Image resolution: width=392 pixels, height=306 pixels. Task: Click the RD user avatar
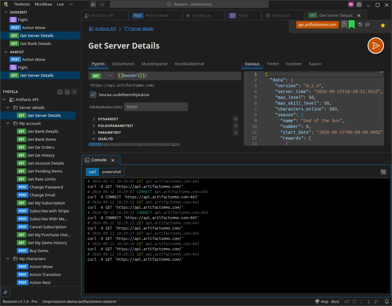click(351, 4)
